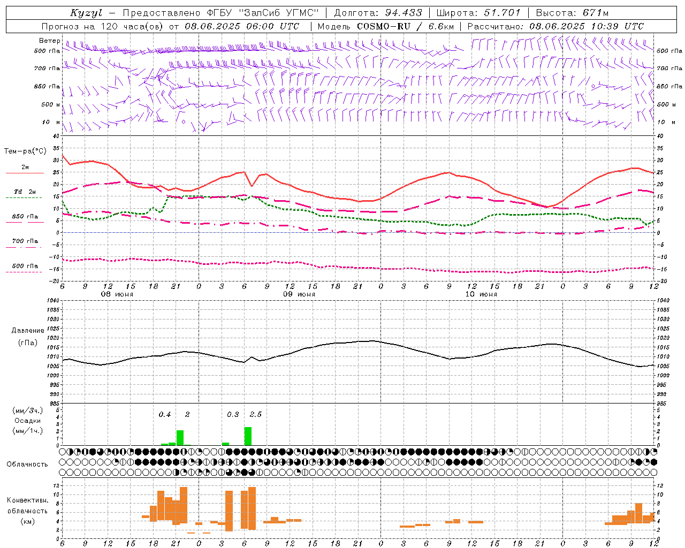685x548 pixels.
Task: Click "500 гПа" temperature legend entry
Action: (25, 266)
